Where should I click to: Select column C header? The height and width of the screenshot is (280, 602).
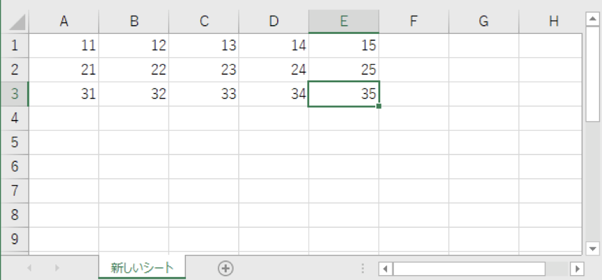point(204,22)
